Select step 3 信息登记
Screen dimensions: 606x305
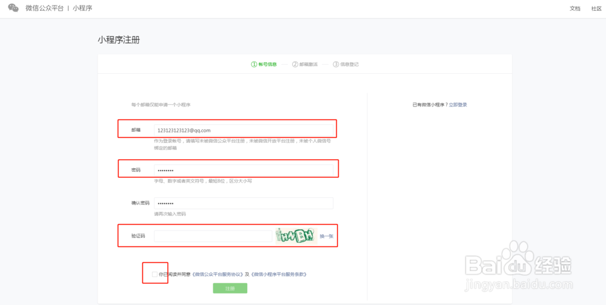(346, 65)
